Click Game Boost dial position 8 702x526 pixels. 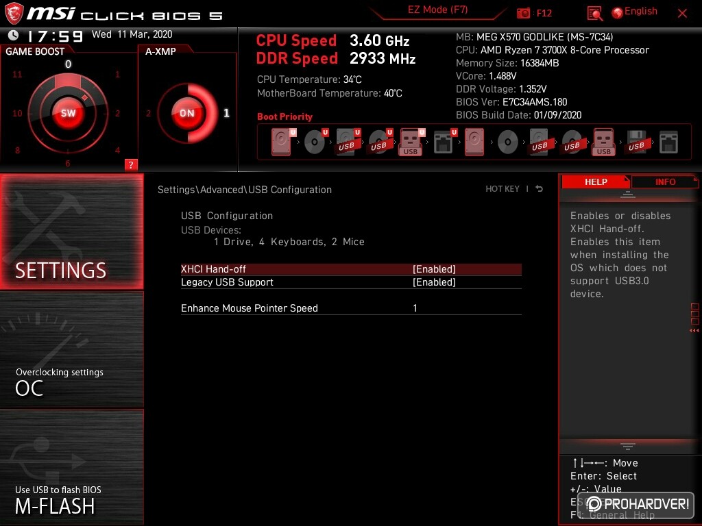tap(17, 150)
